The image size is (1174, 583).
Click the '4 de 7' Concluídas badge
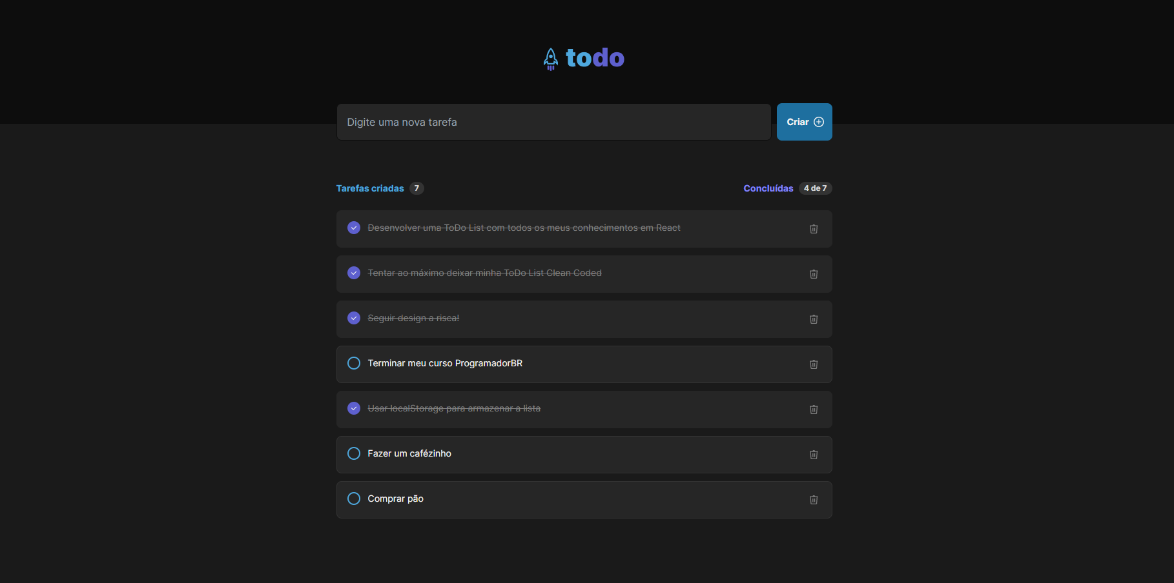(x=816, y=188)
